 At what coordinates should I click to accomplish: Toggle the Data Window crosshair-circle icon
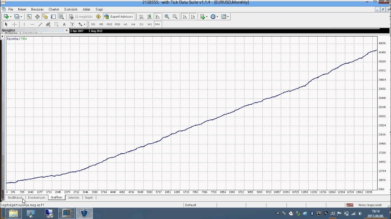37,17
